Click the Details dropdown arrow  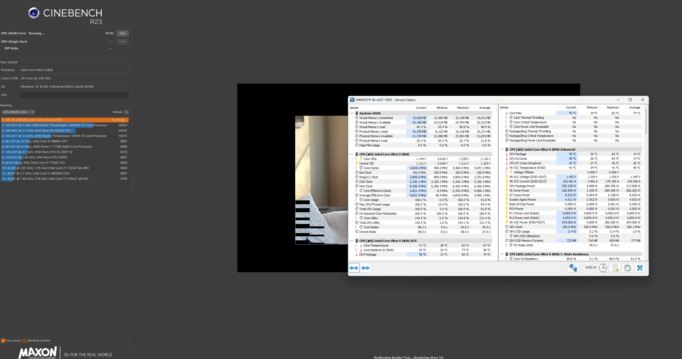(126, 112)
